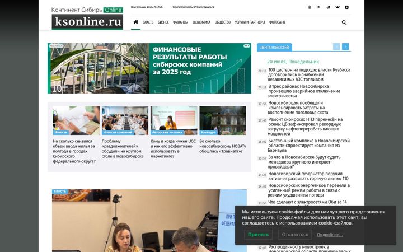Show previous news feed items arrow
Image resolution: width=403 pixels, height=252 pixels.
click(x=336, y=46)
